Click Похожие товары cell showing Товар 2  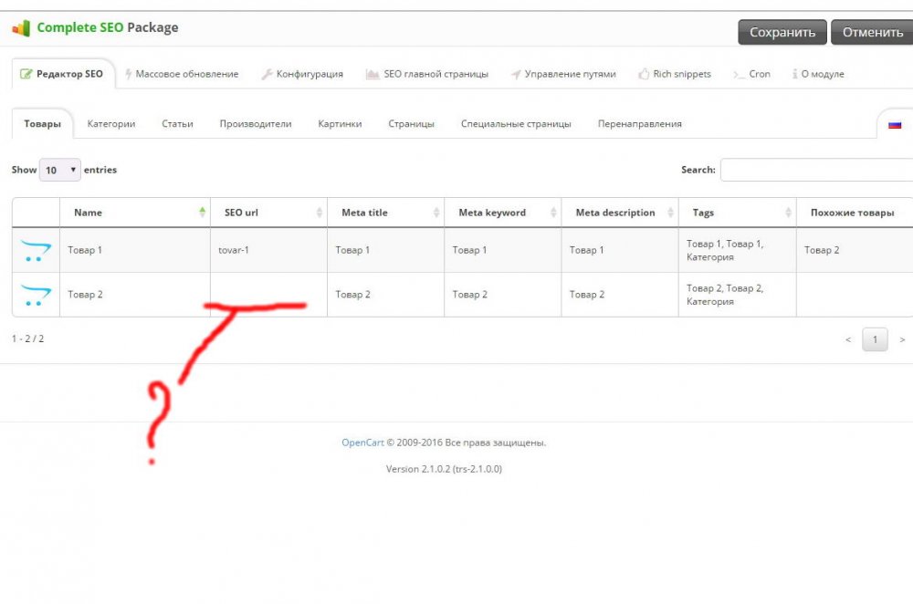(x=855, y=250)
